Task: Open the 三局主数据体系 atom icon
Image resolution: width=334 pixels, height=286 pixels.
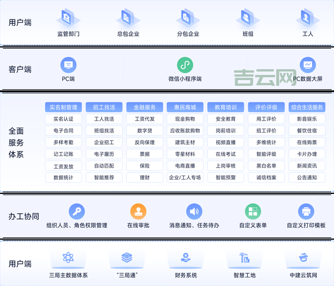Action: 68,257
